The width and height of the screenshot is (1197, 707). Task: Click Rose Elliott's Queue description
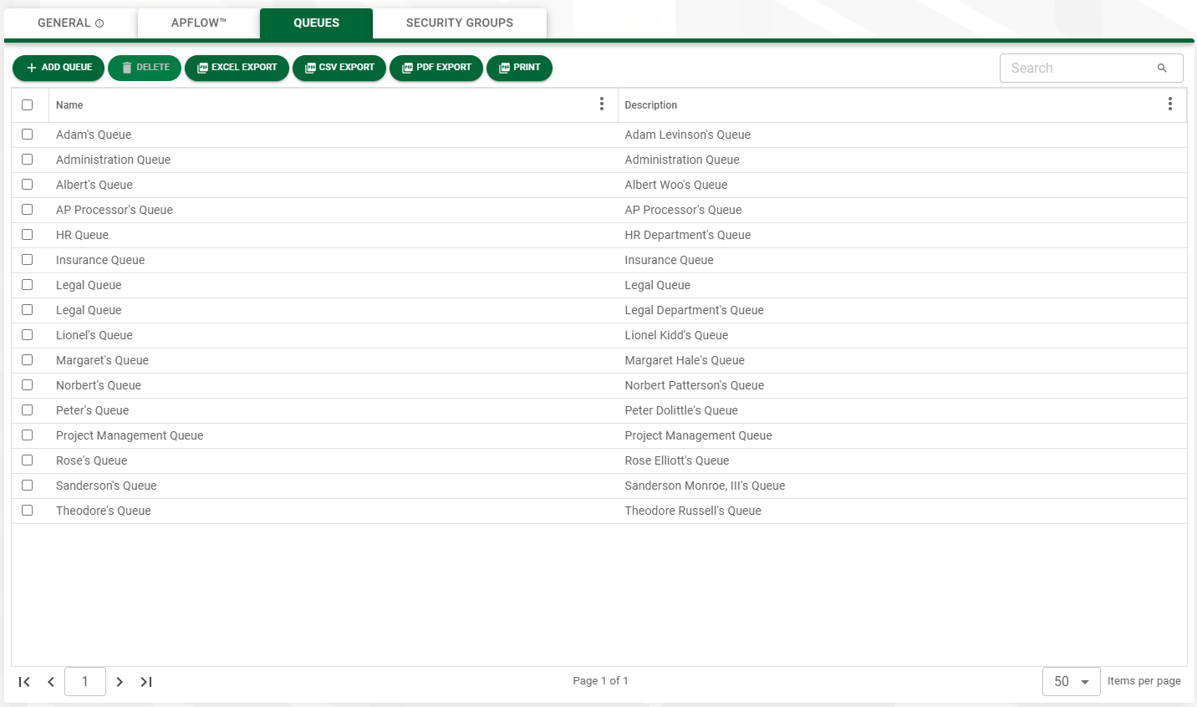click(x=677, y=460)
